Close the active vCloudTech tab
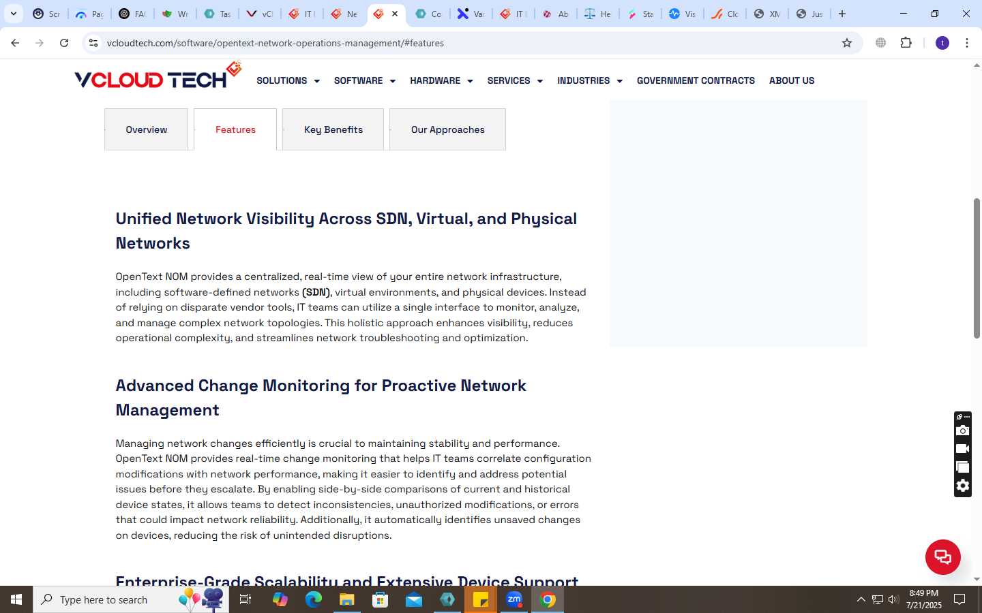Screen dimensions: 982x613 (395, 14)
